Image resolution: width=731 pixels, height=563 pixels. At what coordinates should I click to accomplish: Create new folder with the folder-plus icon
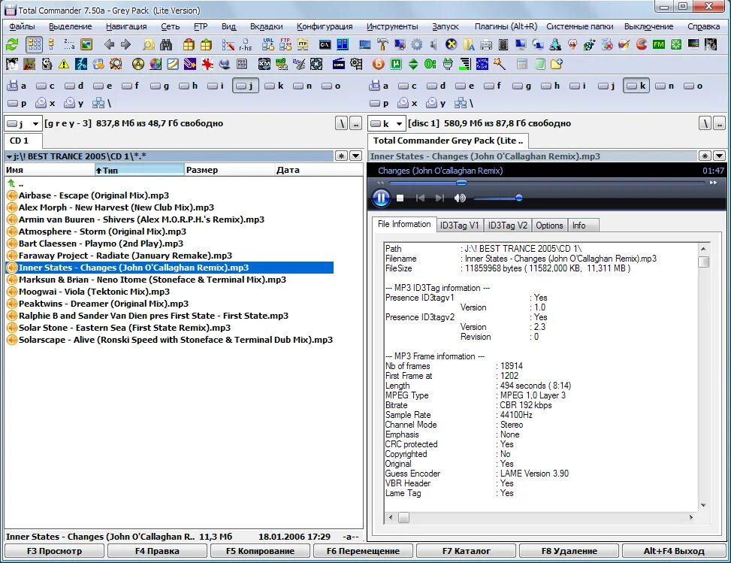click(556, 64)
